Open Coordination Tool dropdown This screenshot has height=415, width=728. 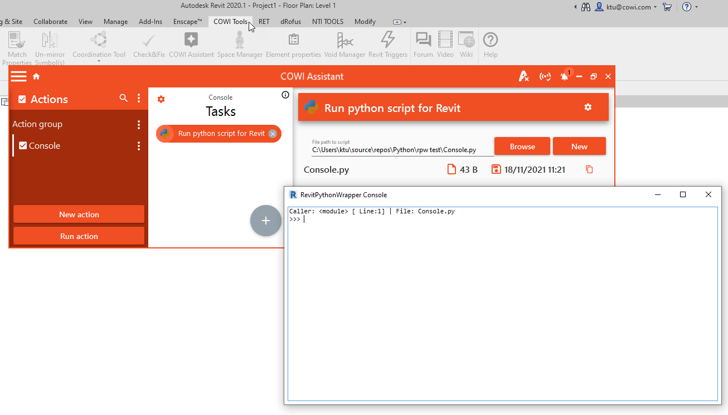[99, 61]
